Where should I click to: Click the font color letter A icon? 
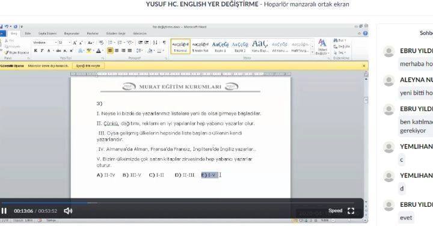(x=99, y=50)
